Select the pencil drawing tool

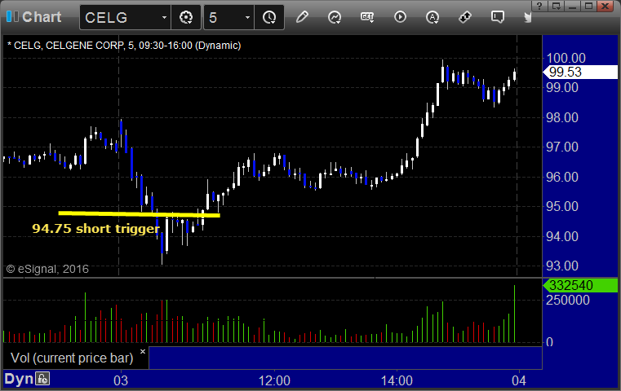point(302,17)
